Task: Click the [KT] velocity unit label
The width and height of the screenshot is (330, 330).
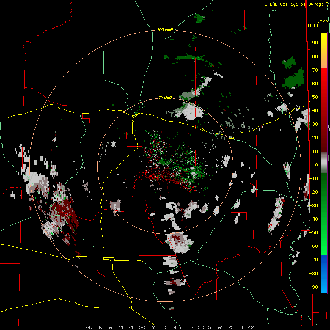Action: (313, 25)
